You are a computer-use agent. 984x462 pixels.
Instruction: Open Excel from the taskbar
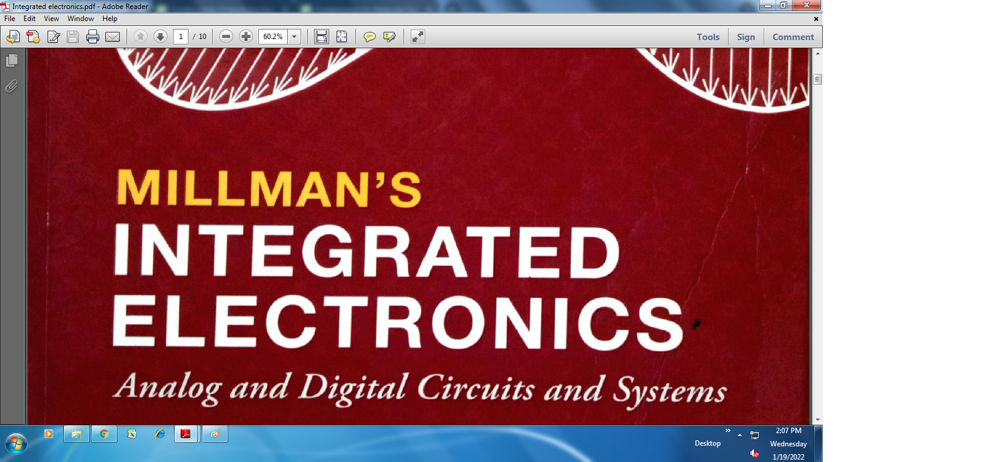(x=132, y=434)
